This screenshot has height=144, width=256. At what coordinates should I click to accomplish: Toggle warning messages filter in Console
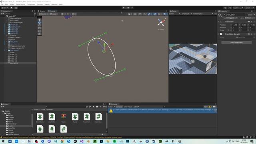[210, 107]
